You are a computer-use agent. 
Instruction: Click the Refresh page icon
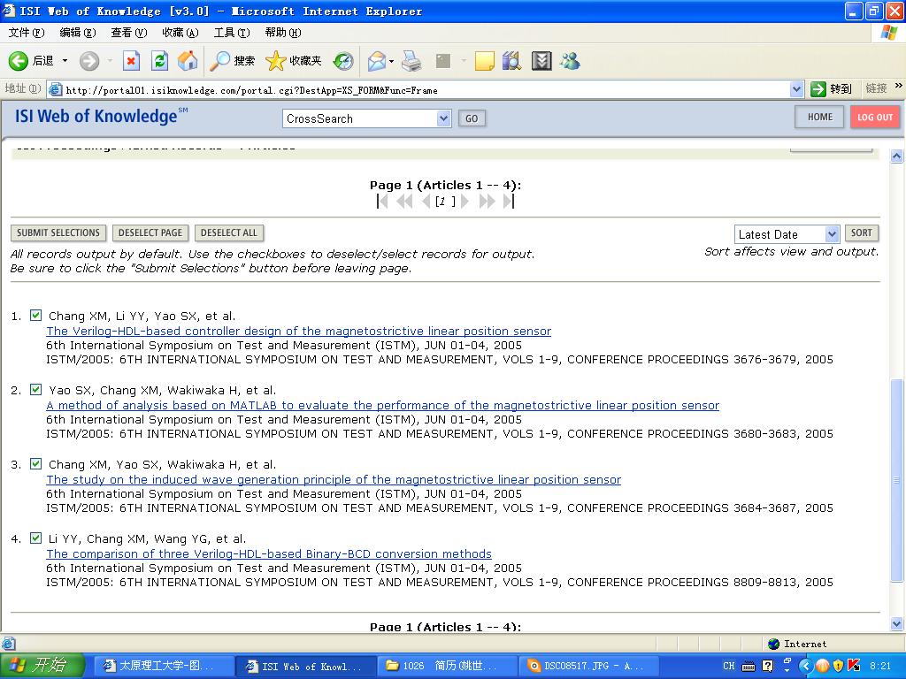tap(159, 61)
